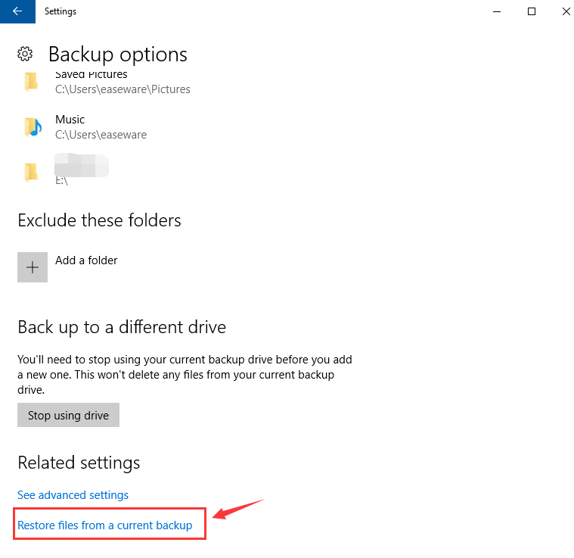The height and width of the screenshot is (558, 574).
Task: Click the Backup options page title
Action: [118, 55]
